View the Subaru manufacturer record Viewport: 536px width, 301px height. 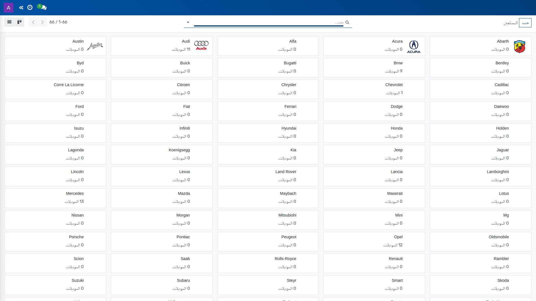click(x=162, y=285)
